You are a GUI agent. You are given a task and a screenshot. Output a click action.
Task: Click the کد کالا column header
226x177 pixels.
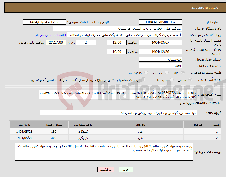[x=198, y=125]
